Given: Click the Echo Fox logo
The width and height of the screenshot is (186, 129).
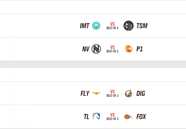Looking at the screenshot, I should (x=128, y=117).
